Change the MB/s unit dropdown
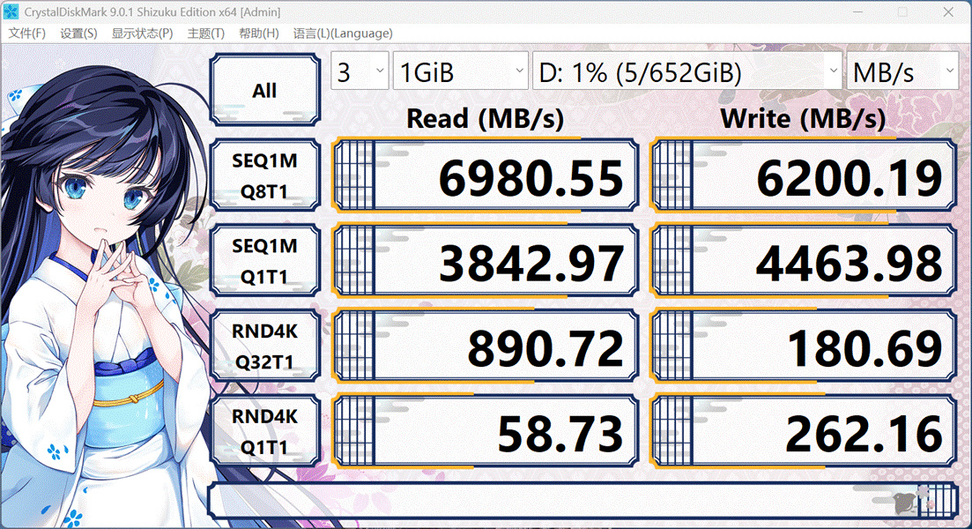 [x=902, y=71]
